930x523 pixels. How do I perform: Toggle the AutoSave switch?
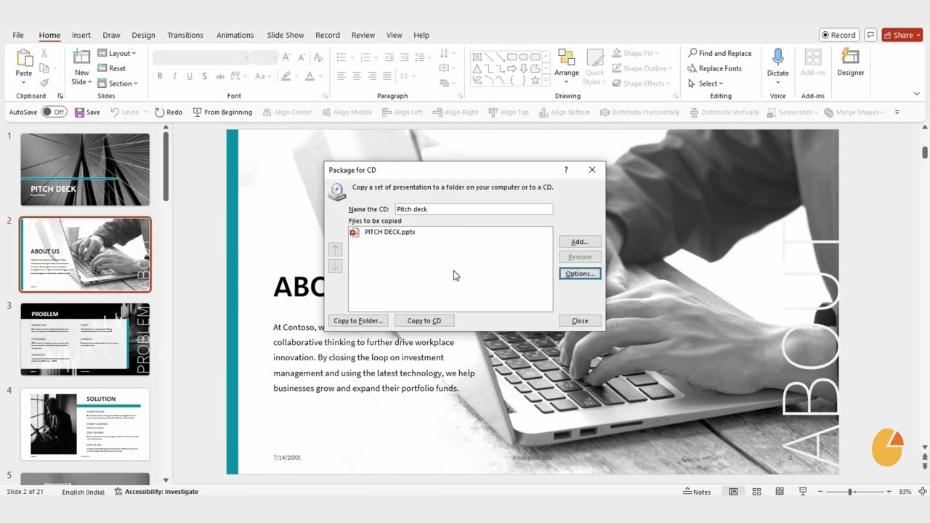tap(54, 112)
